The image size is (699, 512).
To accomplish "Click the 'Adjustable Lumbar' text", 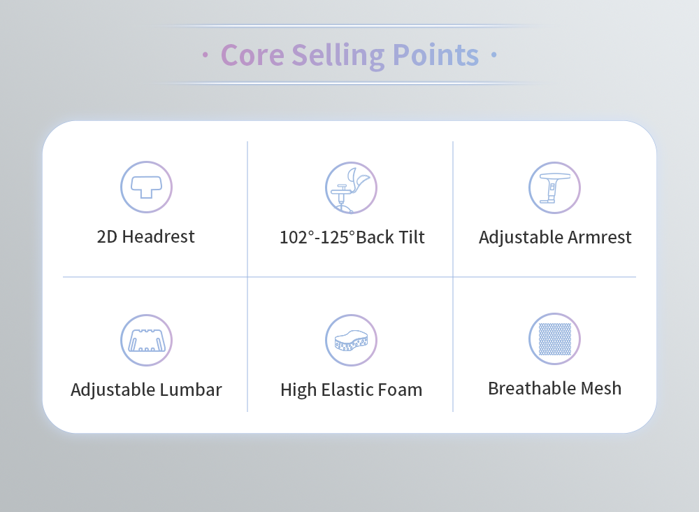I will (x=146, y=390).
